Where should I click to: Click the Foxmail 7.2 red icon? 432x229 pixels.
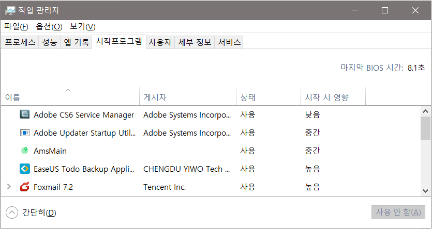click(x=25, y=187)
